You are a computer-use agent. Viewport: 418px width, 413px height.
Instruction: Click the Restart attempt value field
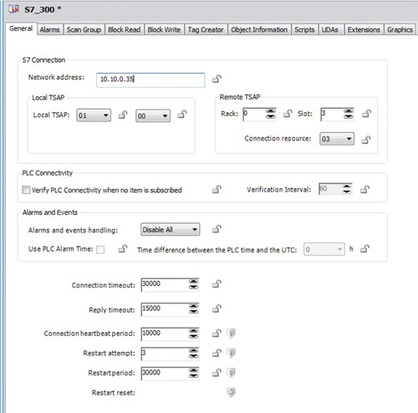point(165,354)
